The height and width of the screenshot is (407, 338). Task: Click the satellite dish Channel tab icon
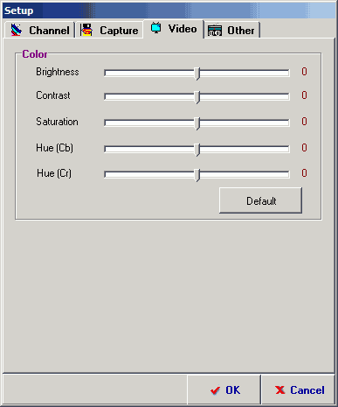point(16,30)
